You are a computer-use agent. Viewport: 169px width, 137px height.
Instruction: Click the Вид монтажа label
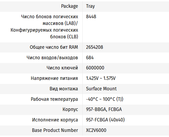(x=64, y=89)
